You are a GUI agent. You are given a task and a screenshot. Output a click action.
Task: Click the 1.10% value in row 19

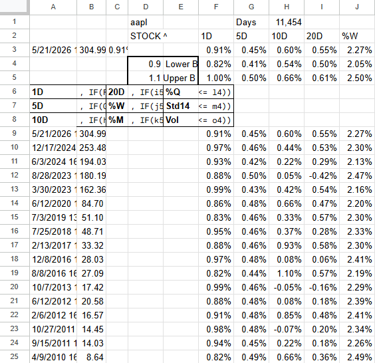pyautogui.click(x=287, y=273)
